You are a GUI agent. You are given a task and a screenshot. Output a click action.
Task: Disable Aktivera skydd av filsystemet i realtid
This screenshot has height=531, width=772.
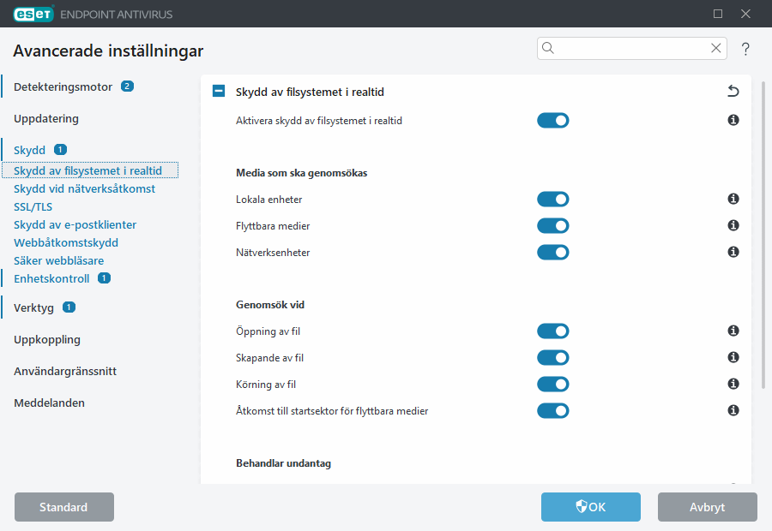click(x=553, y=121)
